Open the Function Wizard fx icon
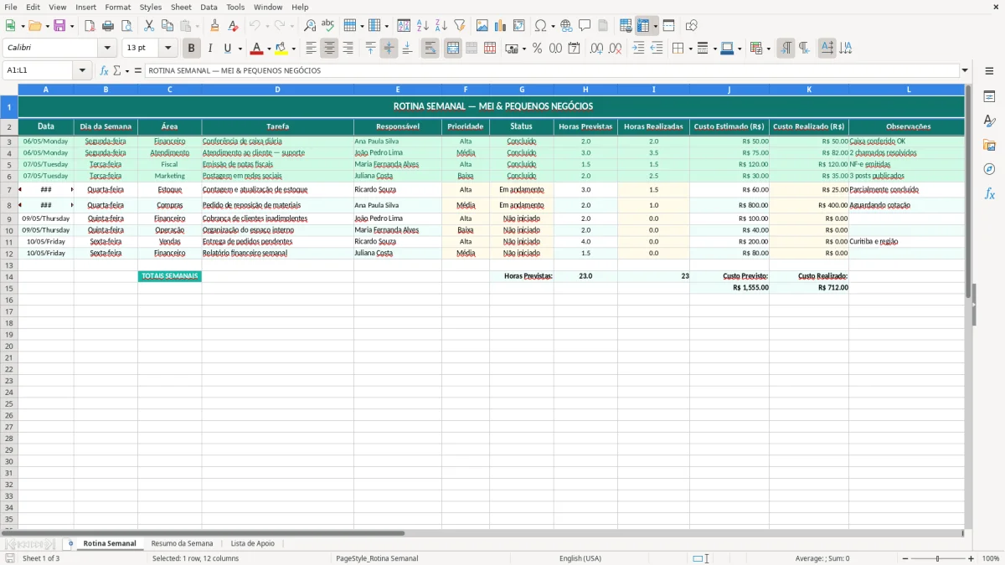Screen dimensions: 1005x565 pyautogui.click(x=104, y=70)
